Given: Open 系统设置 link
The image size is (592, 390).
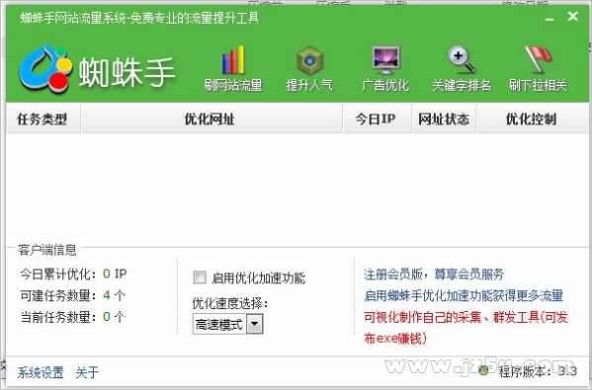Looking at the screenshot, I should [41, 372].
